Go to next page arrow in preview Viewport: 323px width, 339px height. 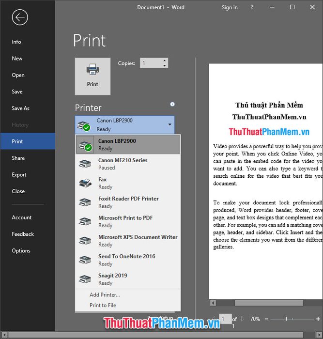242,319
